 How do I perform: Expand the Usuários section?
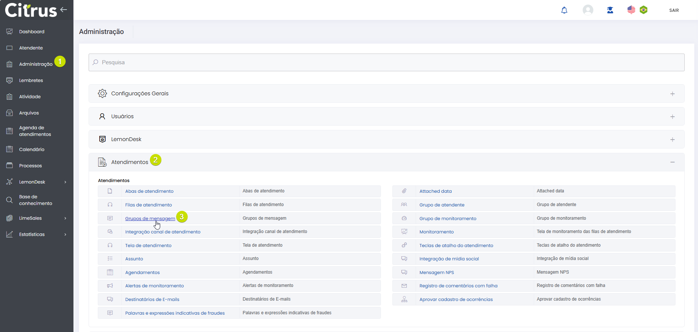[x=672, y=117]
